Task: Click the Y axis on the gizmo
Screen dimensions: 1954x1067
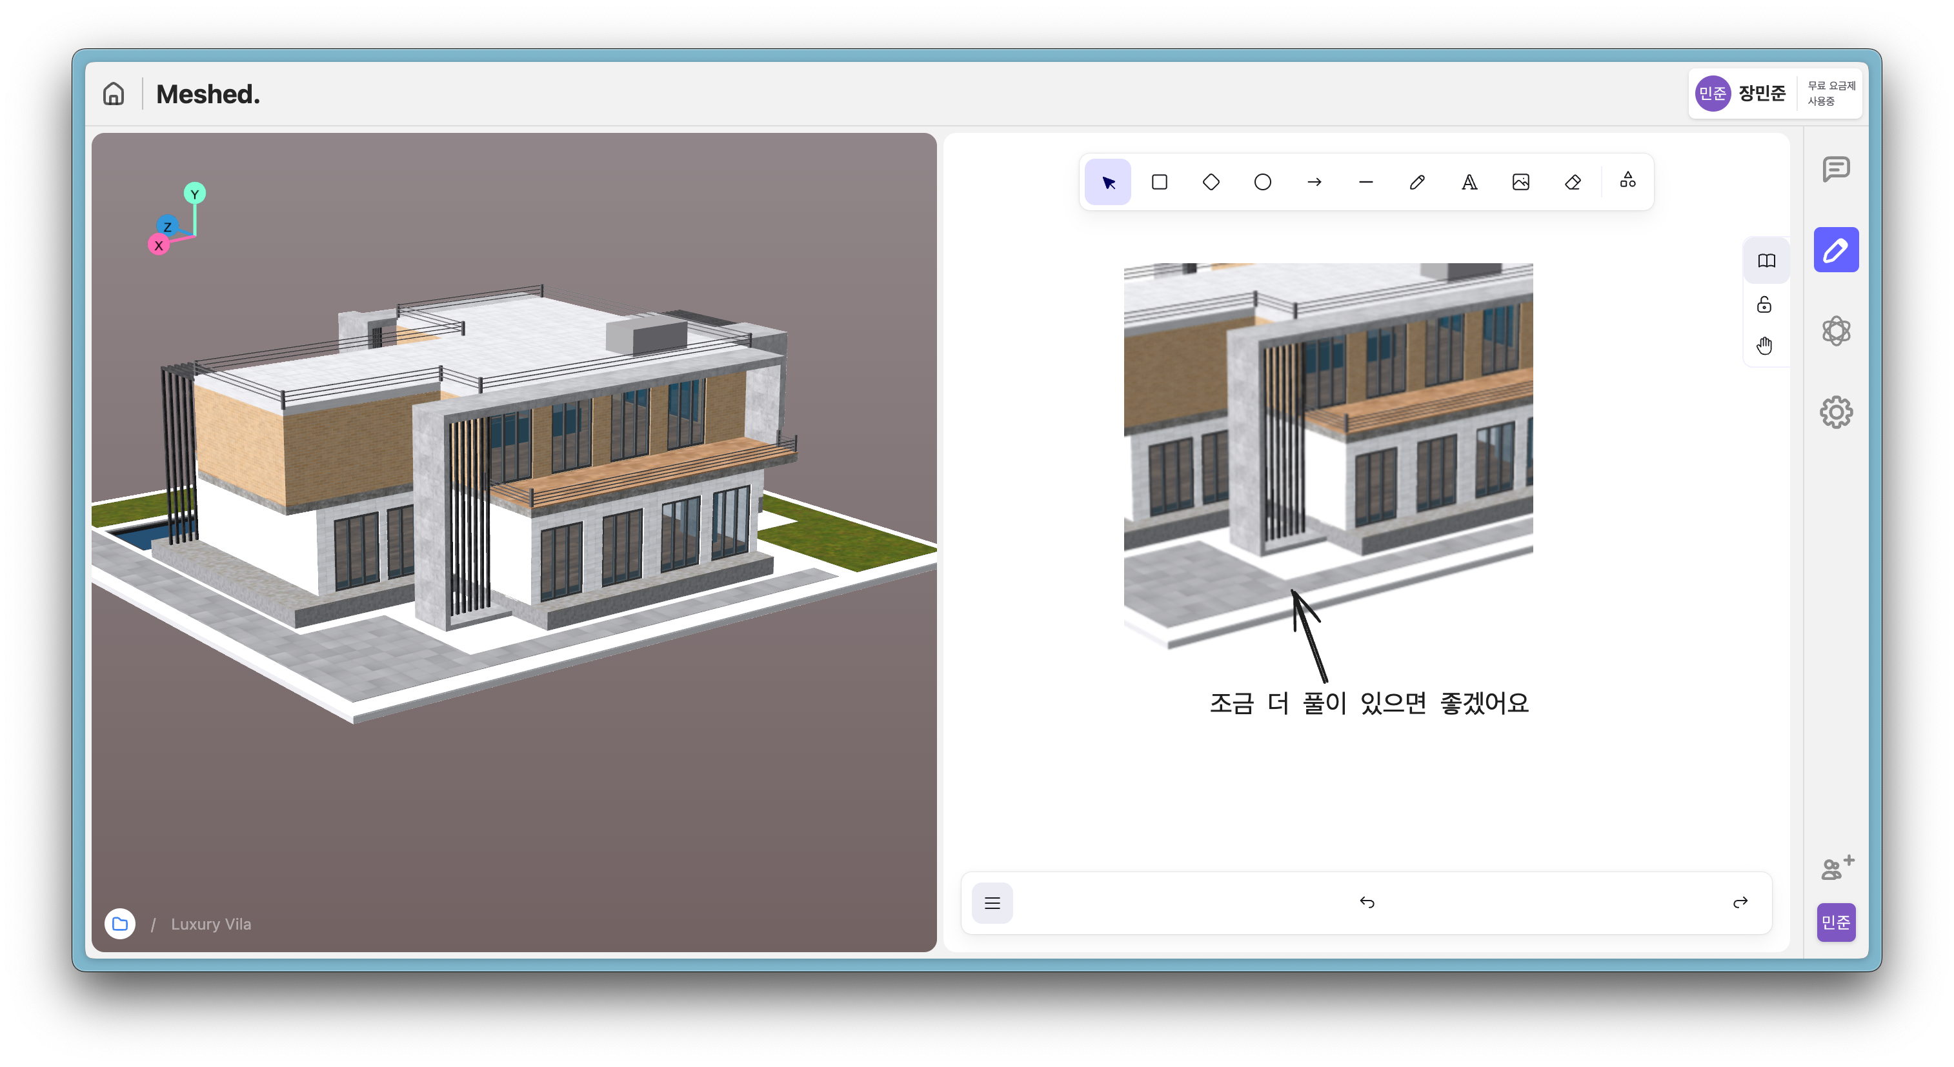Action: point(195,194)
